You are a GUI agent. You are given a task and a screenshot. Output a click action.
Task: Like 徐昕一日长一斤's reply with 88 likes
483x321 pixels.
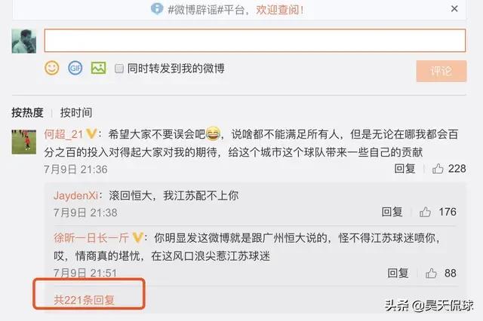pyautogui.click(x=431, y=273)
